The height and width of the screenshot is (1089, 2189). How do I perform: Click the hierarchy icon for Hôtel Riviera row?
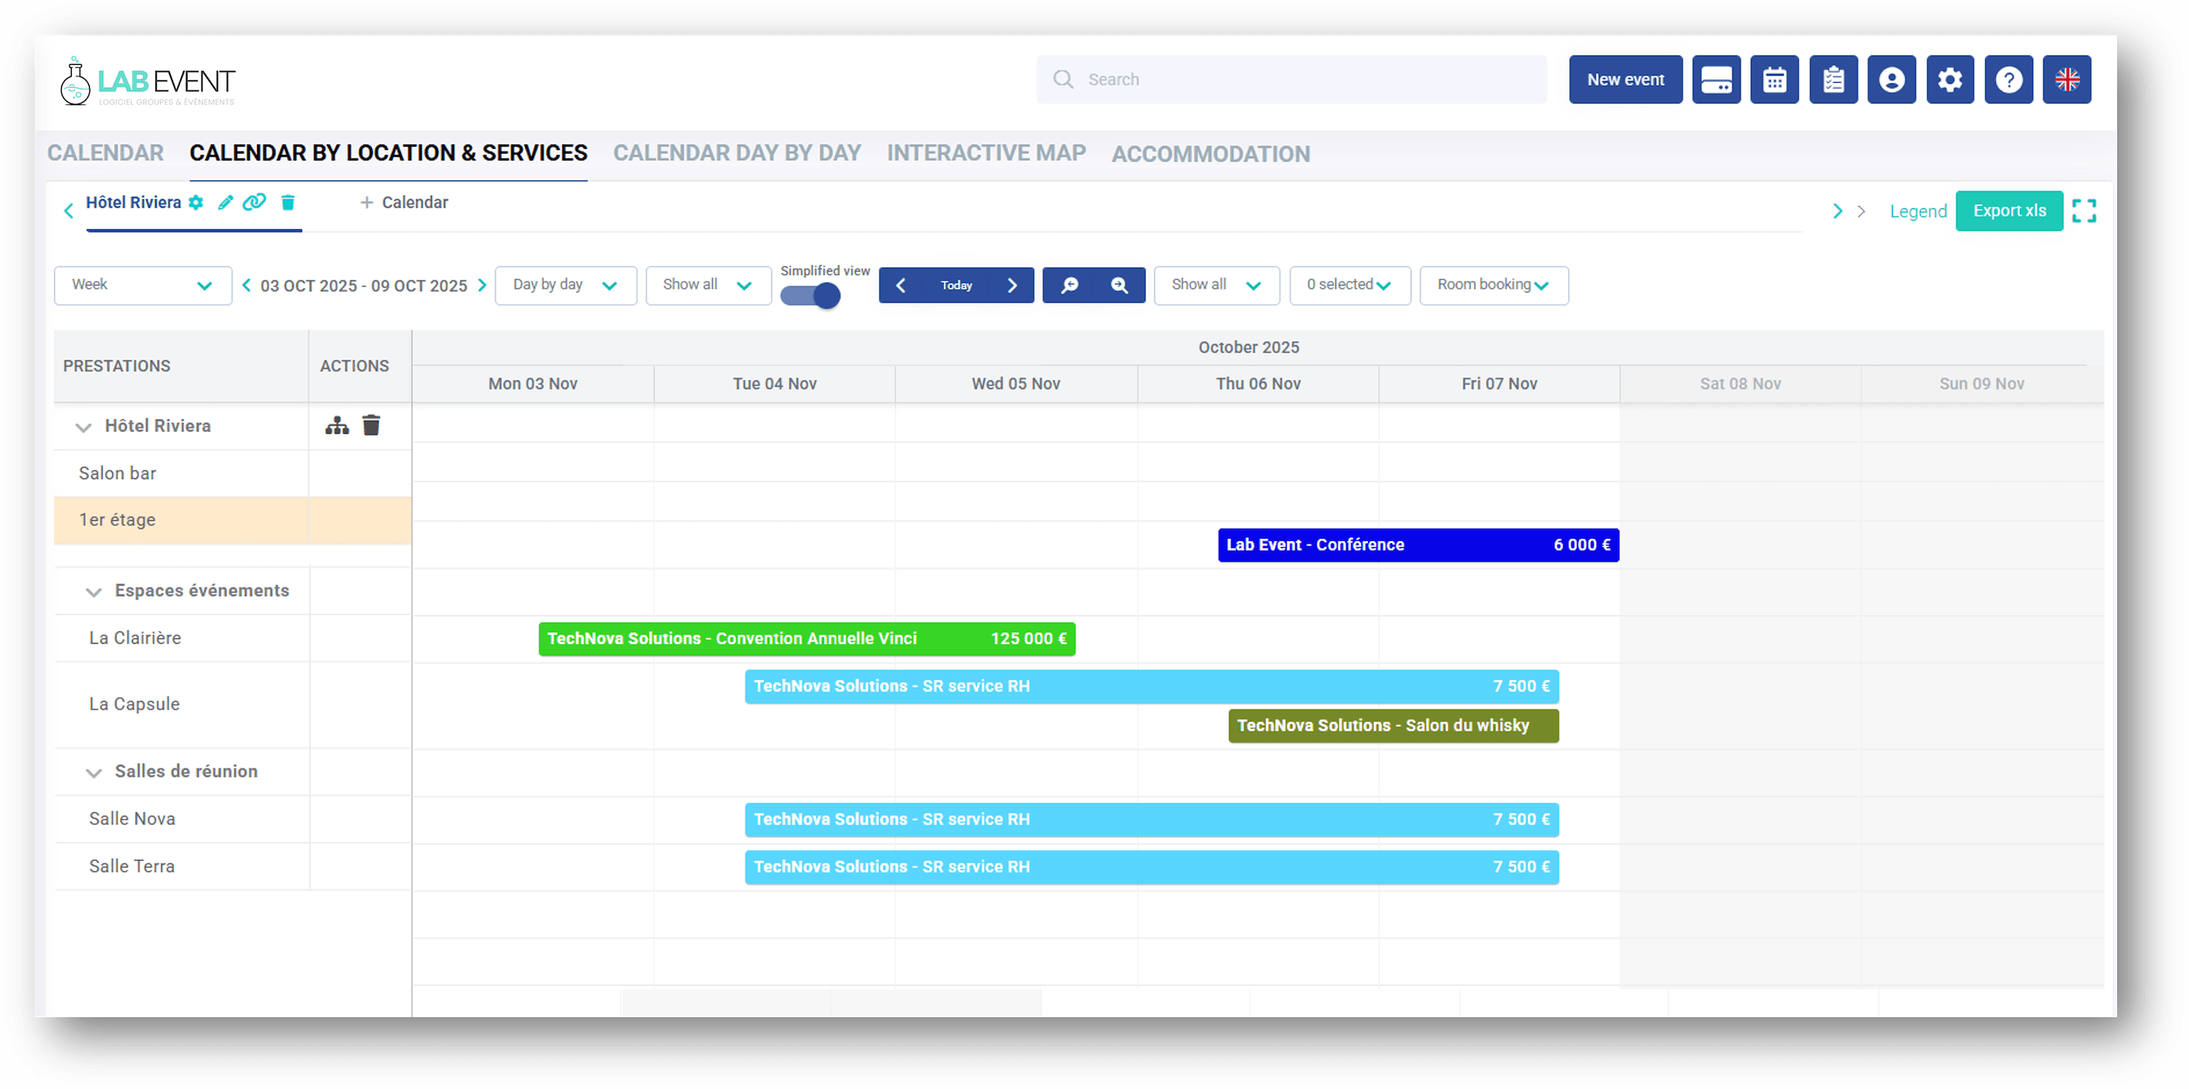(x=337, y=425)
